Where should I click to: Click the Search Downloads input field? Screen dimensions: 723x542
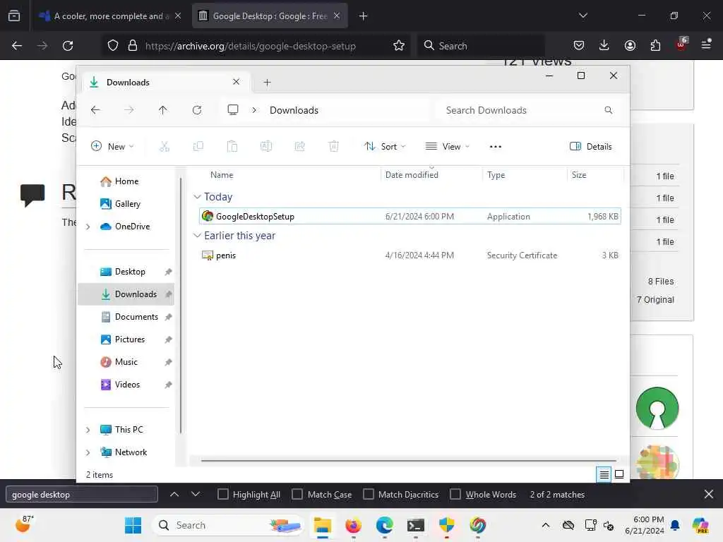click(527, 110)
